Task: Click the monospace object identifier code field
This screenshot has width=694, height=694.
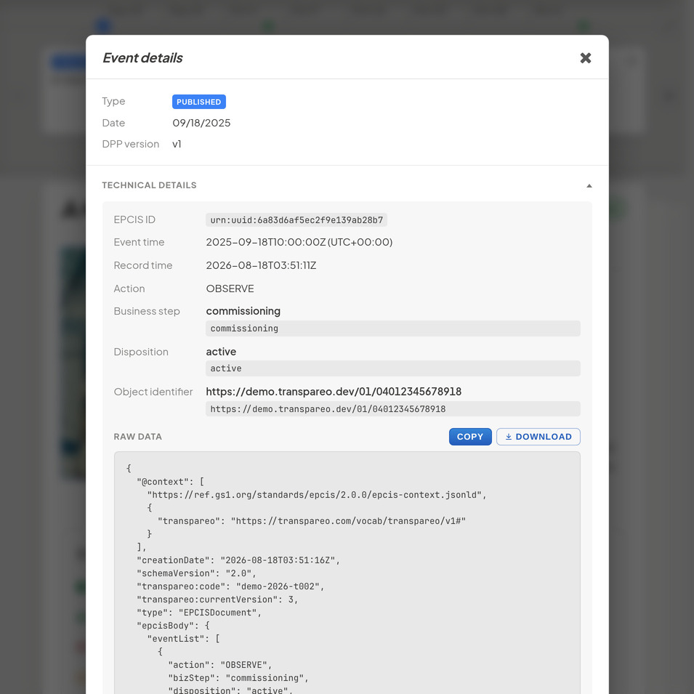Action: [392, 409]
